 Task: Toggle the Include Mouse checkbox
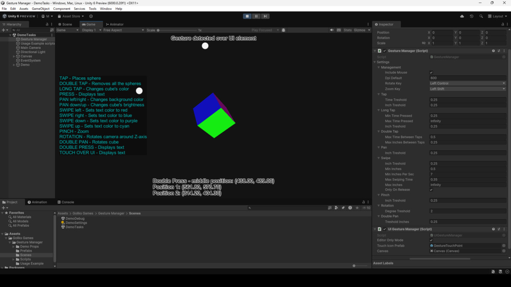(x=431, y=73)
